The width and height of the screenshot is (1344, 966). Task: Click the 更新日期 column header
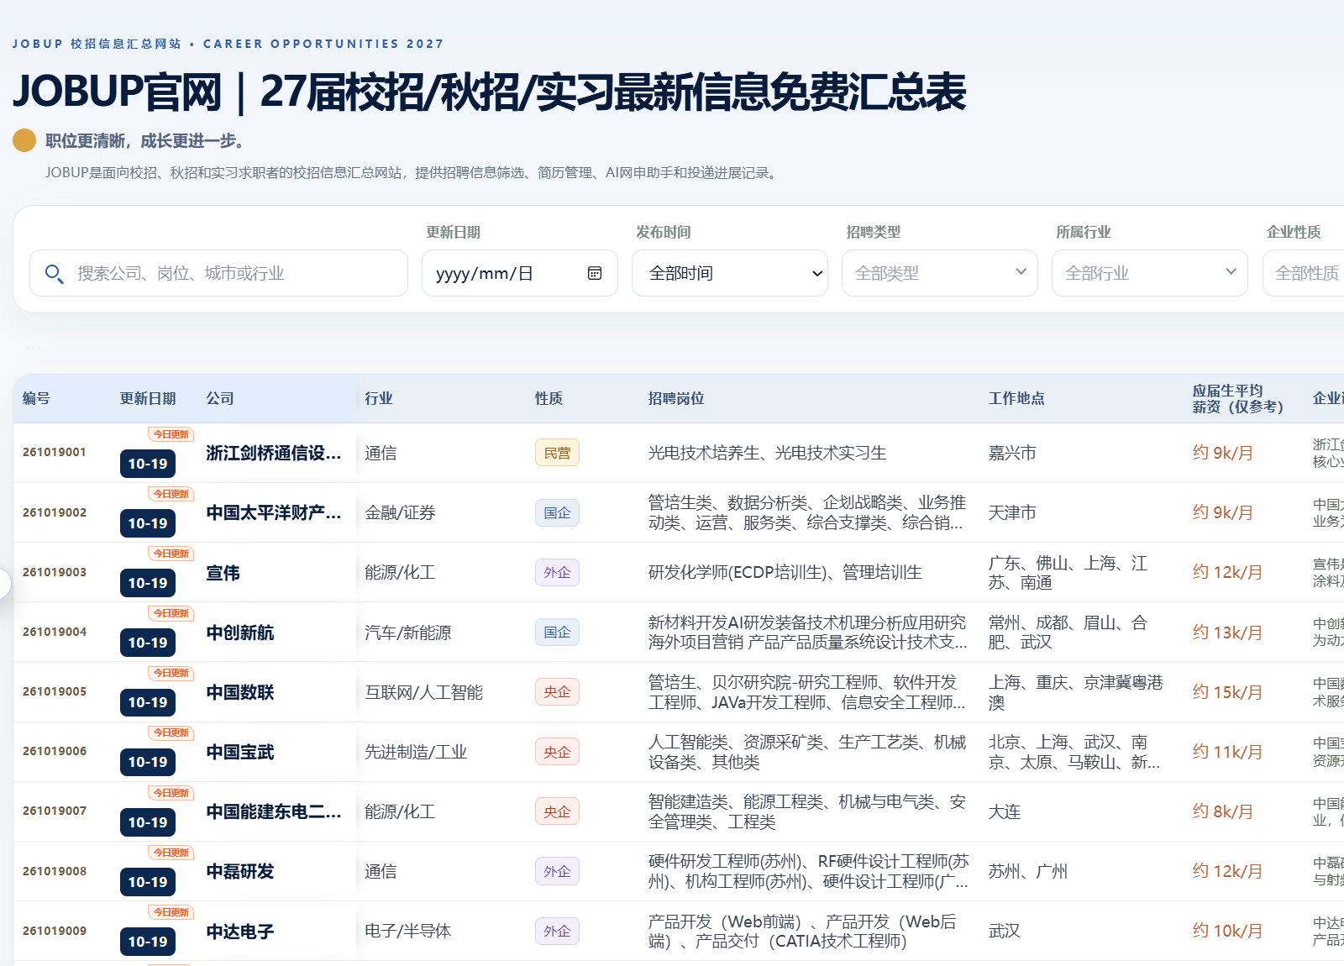click(x=148, y=398)
